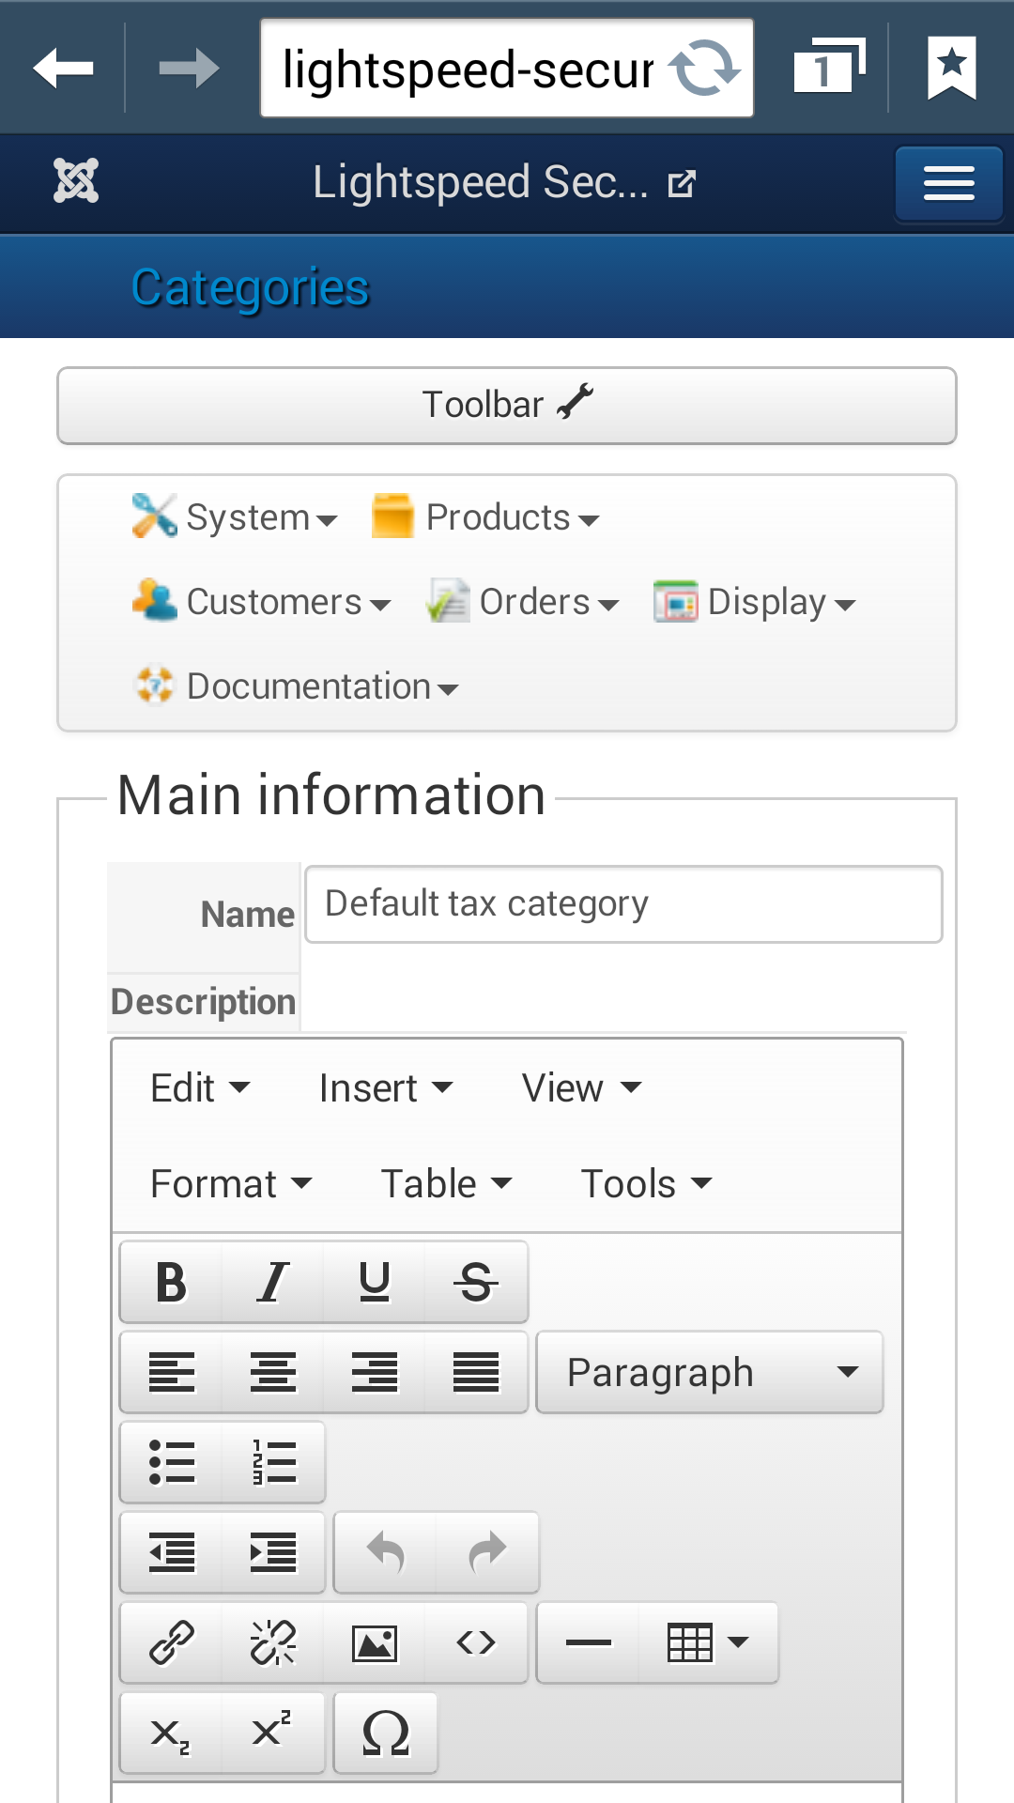1014x1803 pixels.
Task: Click the insert image icon
Action: 374,1642
